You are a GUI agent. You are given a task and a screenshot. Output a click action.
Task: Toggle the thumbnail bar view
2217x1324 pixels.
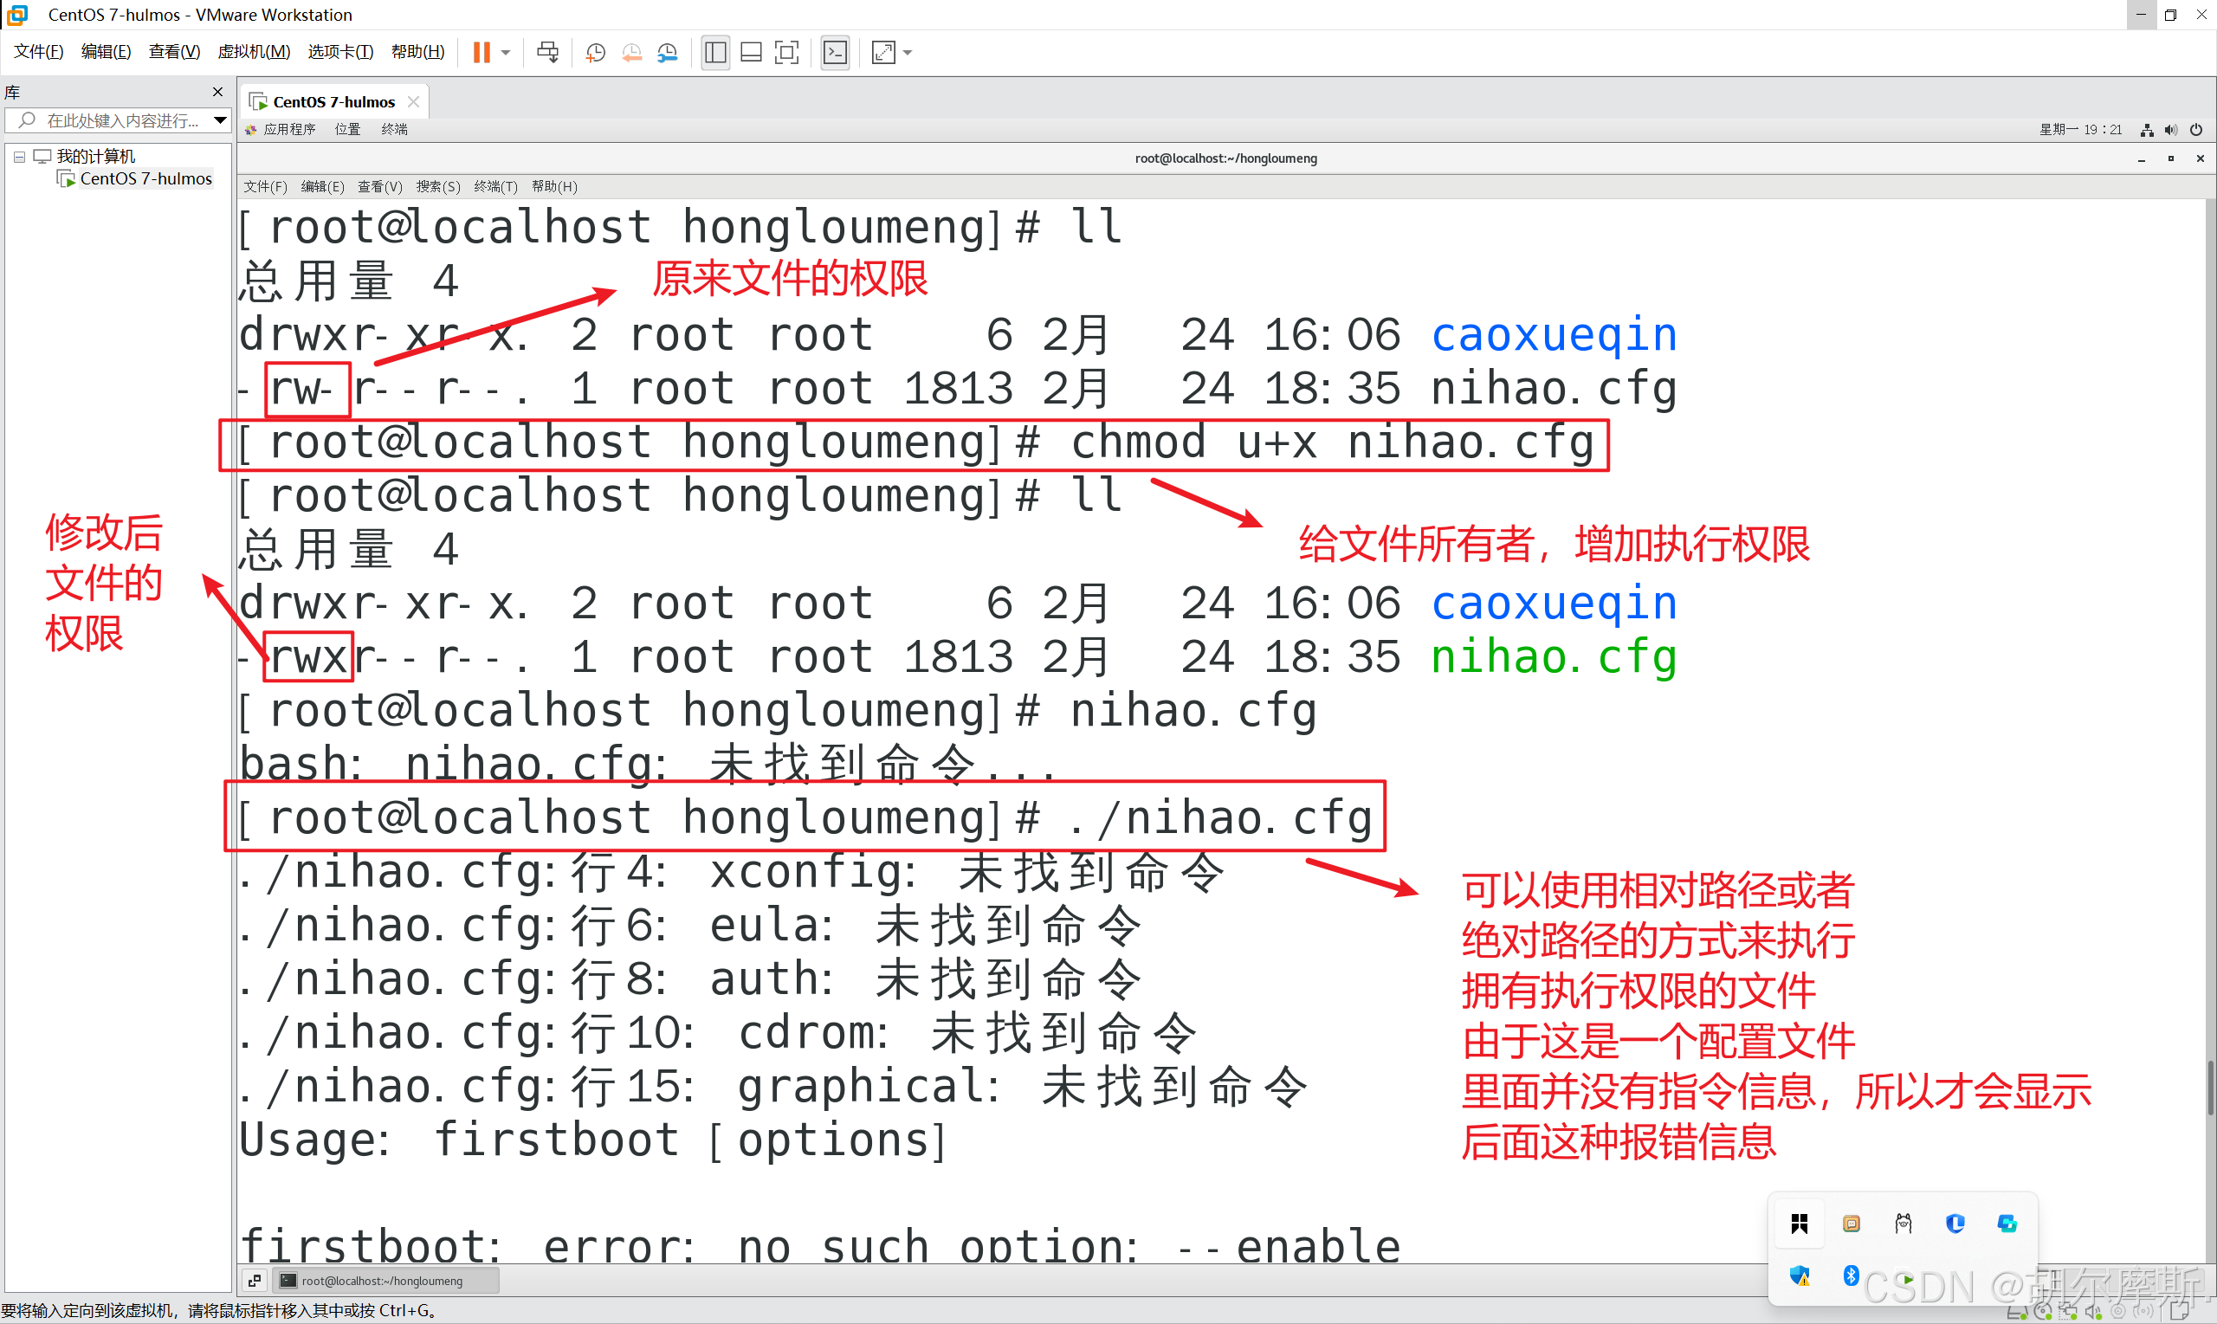(751, 52)
